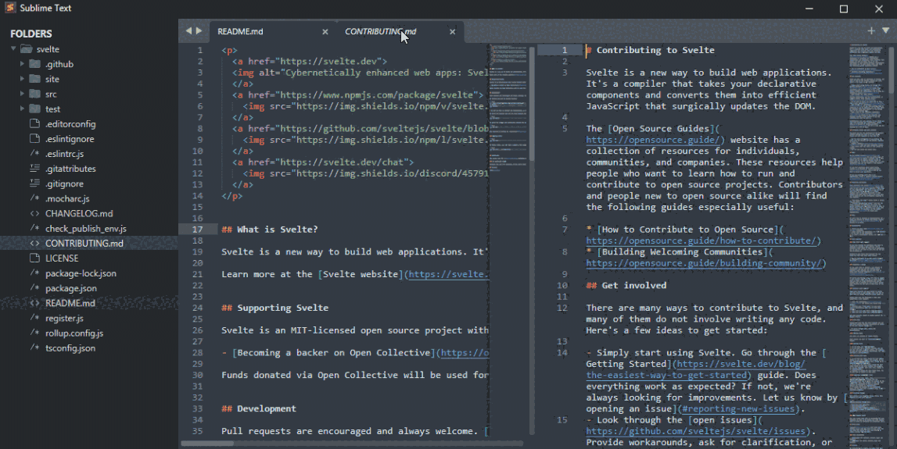
Task: Click the CHANGELOG.md markup icon
Action: [35, 213]
